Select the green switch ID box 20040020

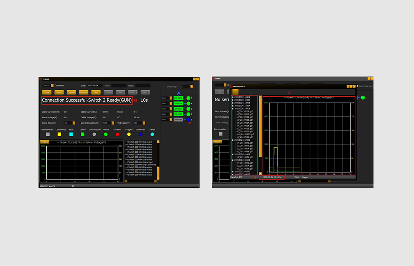pyautogui.click(x=178, y=114)
